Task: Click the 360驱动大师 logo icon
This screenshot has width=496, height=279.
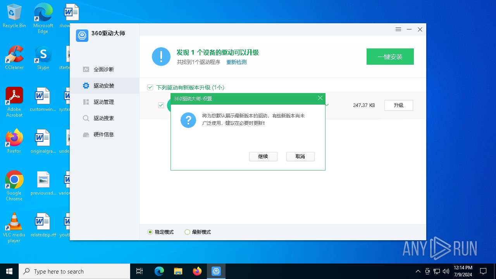Action: click(82, 35)
